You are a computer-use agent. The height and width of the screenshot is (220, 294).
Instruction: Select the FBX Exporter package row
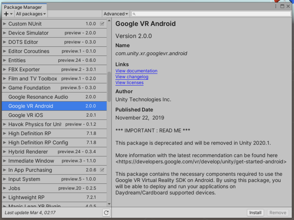coord(54,69)
